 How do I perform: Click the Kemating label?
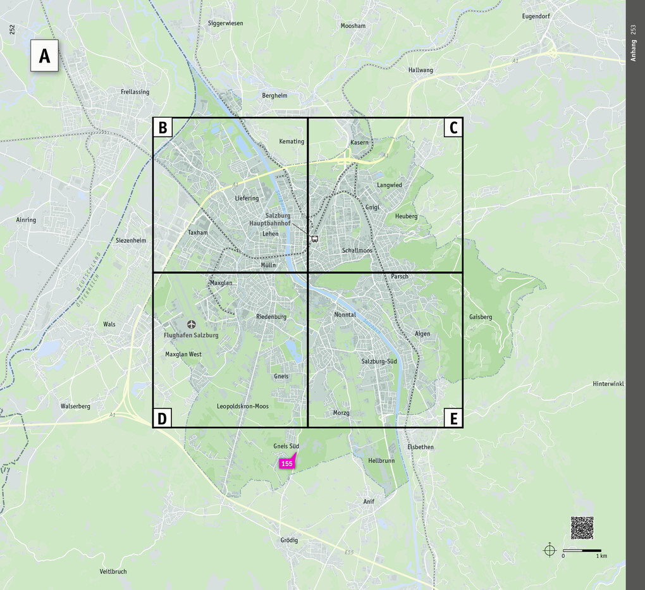point(292,142)
